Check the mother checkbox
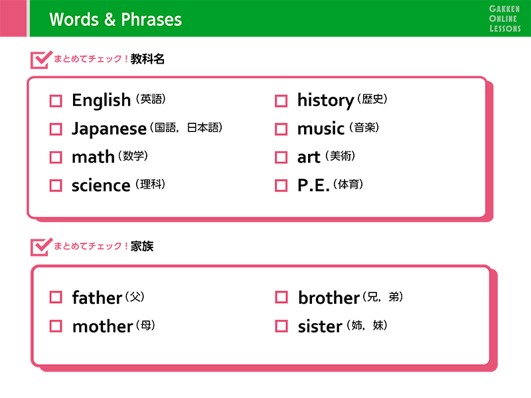 tap(56, 326)
